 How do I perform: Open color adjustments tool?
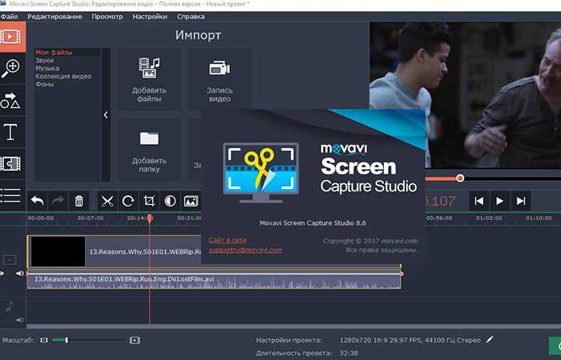tap(170, 201)
